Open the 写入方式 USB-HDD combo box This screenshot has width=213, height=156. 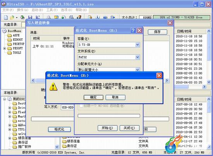tap(67, 107)
